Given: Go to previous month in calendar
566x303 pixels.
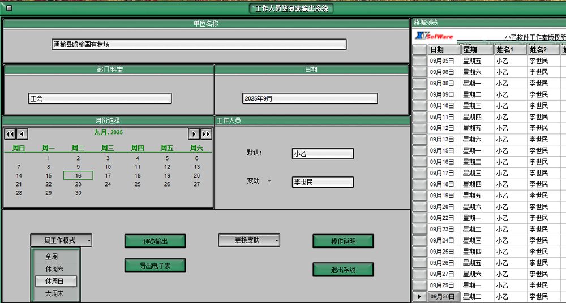Looking at the screenshot, I should (x=22, y=134).
